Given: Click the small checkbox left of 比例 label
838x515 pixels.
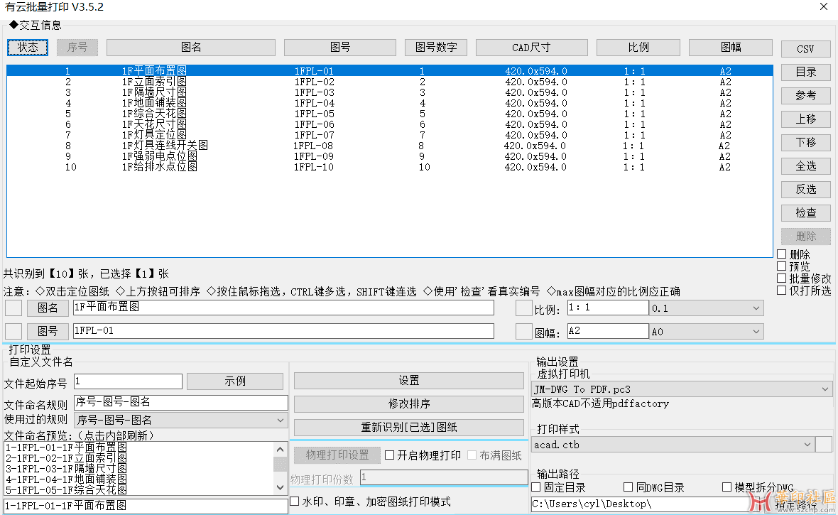Looking at the screenshot, I should [524, 308].
